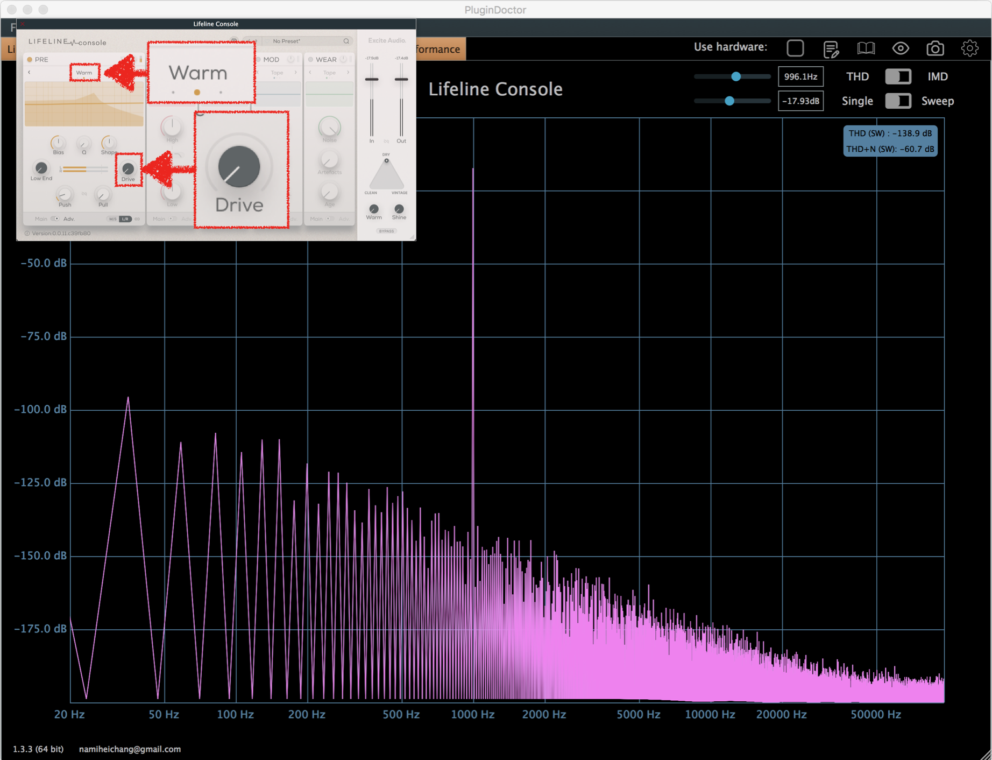Viewport: 992px width, 760px height.
Task: Go to next MOD type with right chevron
Action: [x=295, y=72]
